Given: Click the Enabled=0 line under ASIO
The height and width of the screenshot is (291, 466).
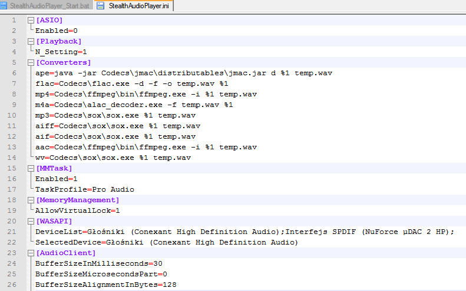Looking at the screenshot, I should click(57, 31).
